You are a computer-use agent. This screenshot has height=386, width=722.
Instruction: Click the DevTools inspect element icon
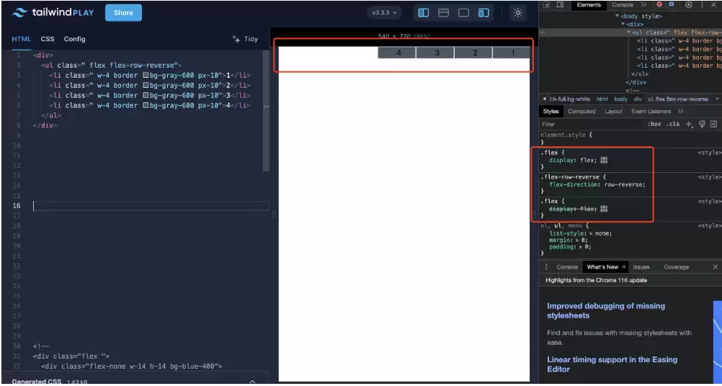547,5
